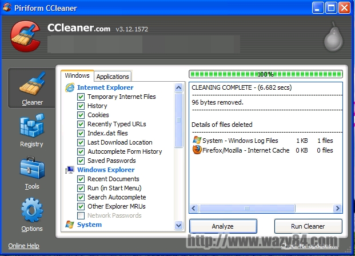Select System - Windows Log Files row
Image resolution: width=355 pixels, height=256 pixels.
coord(263,141)
